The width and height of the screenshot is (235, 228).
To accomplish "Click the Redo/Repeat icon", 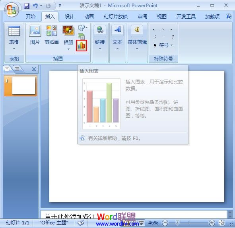I will tap(48, 6).
